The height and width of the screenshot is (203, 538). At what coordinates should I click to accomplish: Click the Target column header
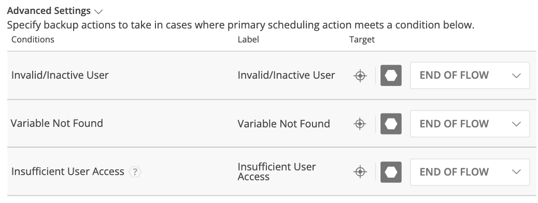point(362,39)
